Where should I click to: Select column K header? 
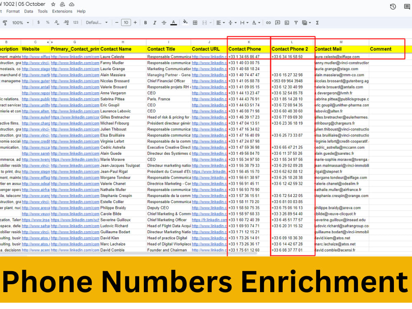[249, 42]
